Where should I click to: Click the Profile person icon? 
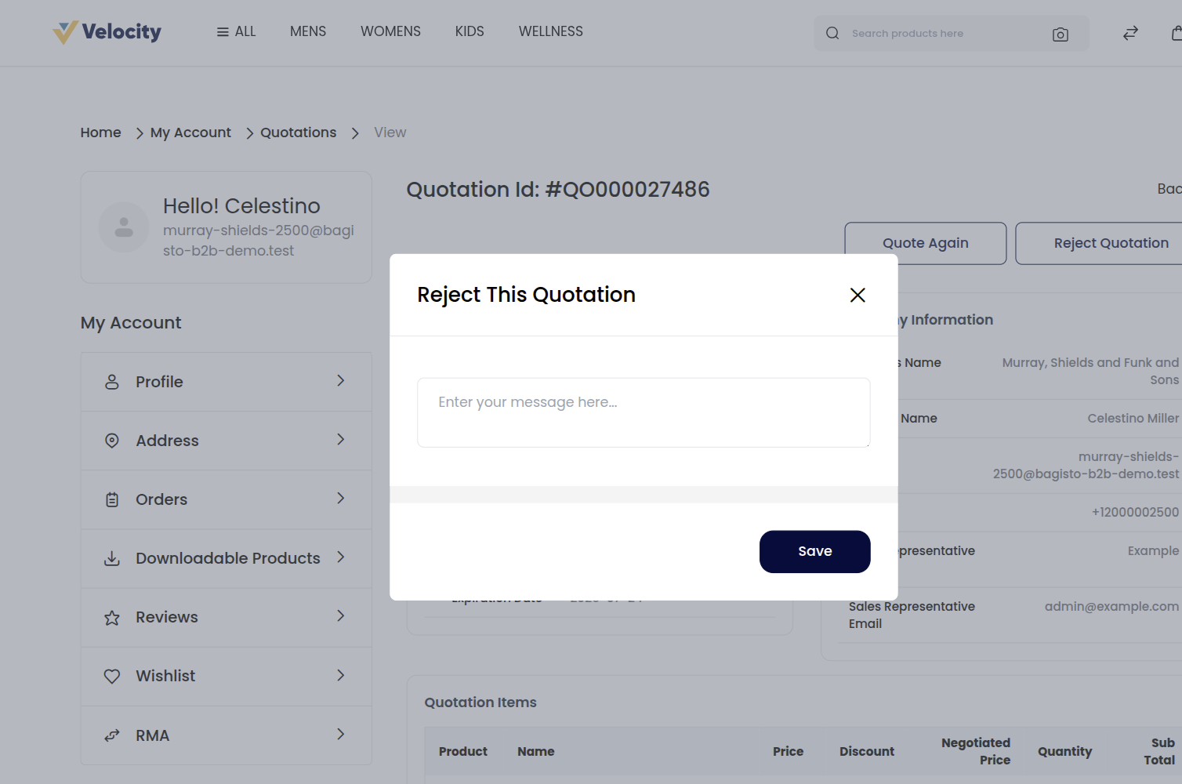[112, 382]
